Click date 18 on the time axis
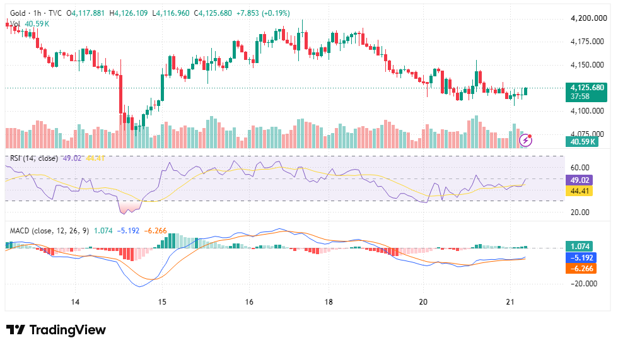Viewport: 618px width, 362px height. click(329, 302)
